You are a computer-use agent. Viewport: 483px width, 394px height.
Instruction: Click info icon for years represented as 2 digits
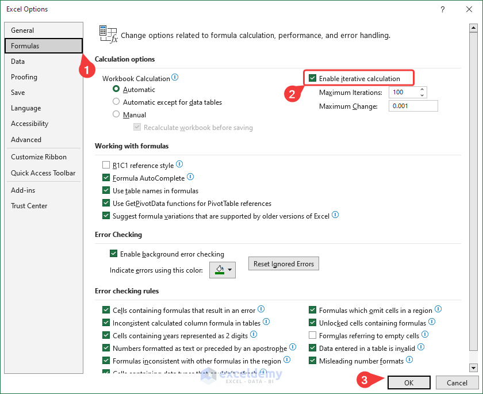pyautogui.click(x=254, y=334)
